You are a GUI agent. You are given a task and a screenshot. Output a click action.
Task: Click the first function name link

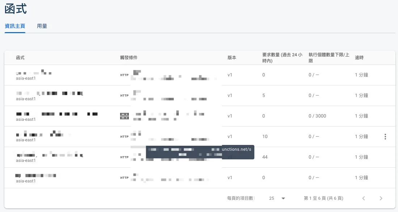[x=33, y=72]
